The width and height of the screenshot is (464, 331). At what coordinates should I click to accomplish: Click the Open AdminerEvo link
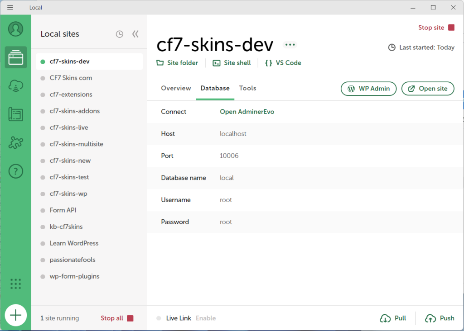pos(247,112)
